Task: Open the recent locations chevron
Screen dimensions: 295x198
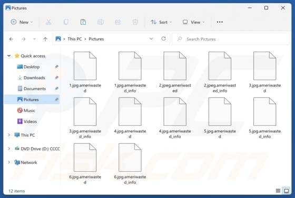Action: [34, 39]
